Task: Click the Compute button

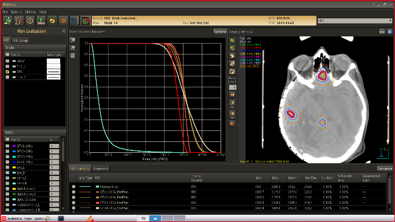Action: coord(385,169)
